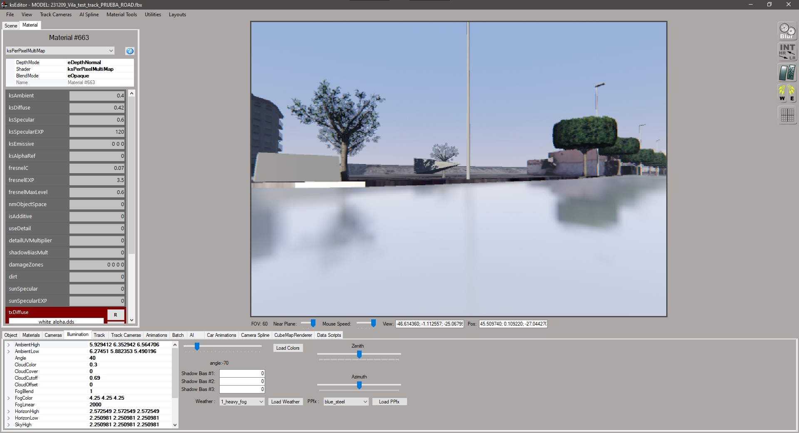The height and width of the screenshot is (433, 799).
Task: Toggle the Blur effect icon
Action: pyautogui.click(x=787, y=31)
